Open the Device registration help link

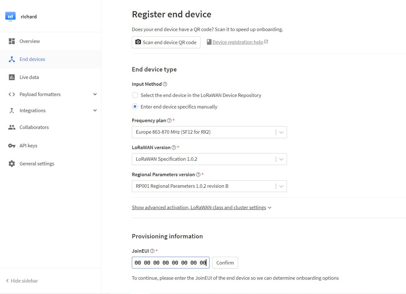(238, 42)
